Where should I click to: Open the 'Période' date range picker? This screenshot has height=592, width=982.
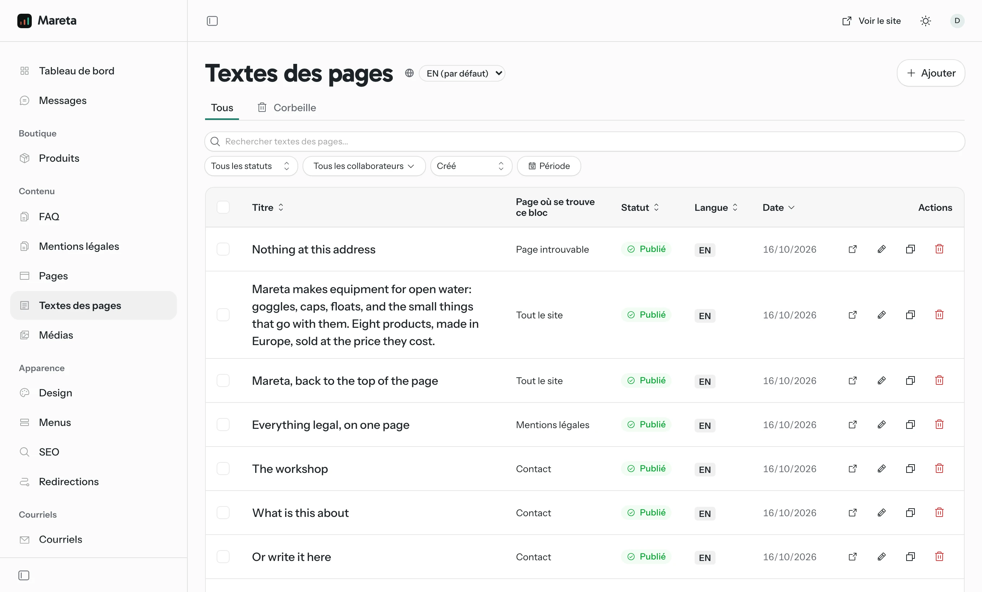549,166
